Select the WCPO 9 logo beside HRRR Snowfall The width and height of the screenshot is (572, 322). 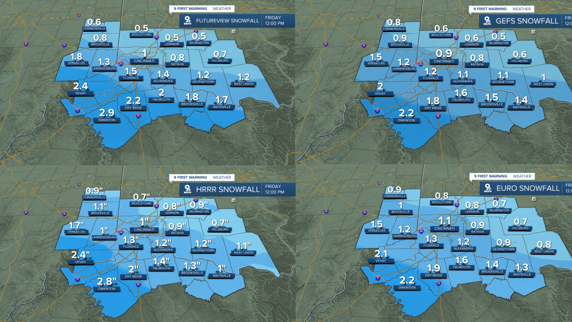tap(187, 189)
